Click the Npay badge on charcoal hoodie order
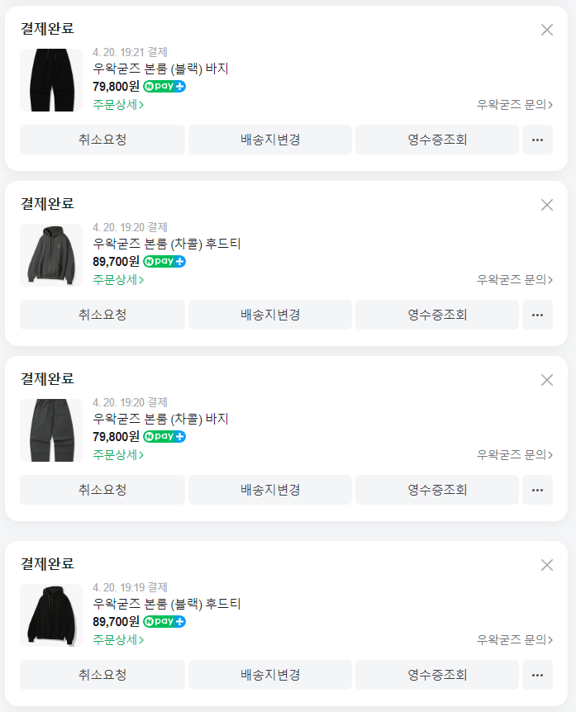Image resolution: width=576 pixels, height=712 pixels. 164,261
